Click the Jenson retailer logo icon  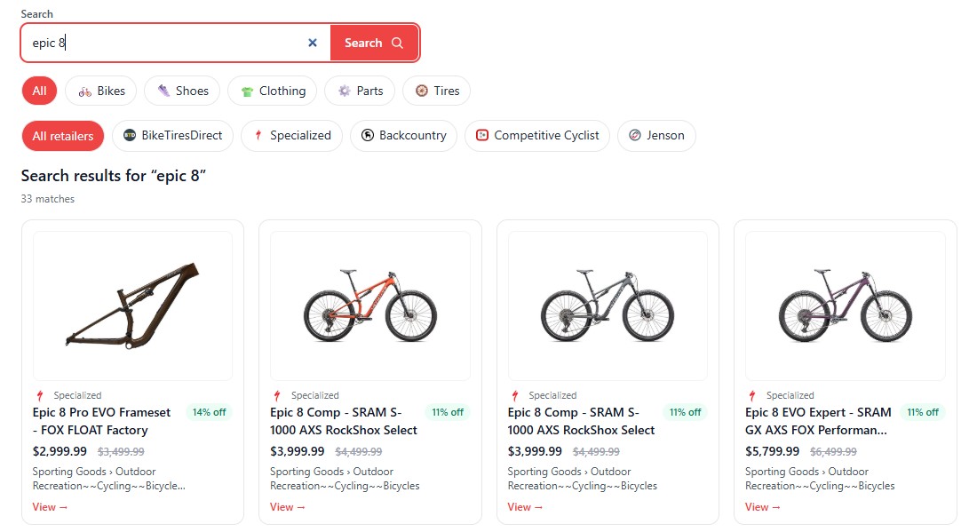(635, 136)
